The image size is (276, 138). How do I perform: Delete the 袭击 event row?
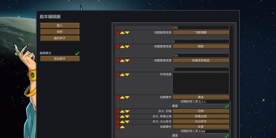(x=117, y=97)
